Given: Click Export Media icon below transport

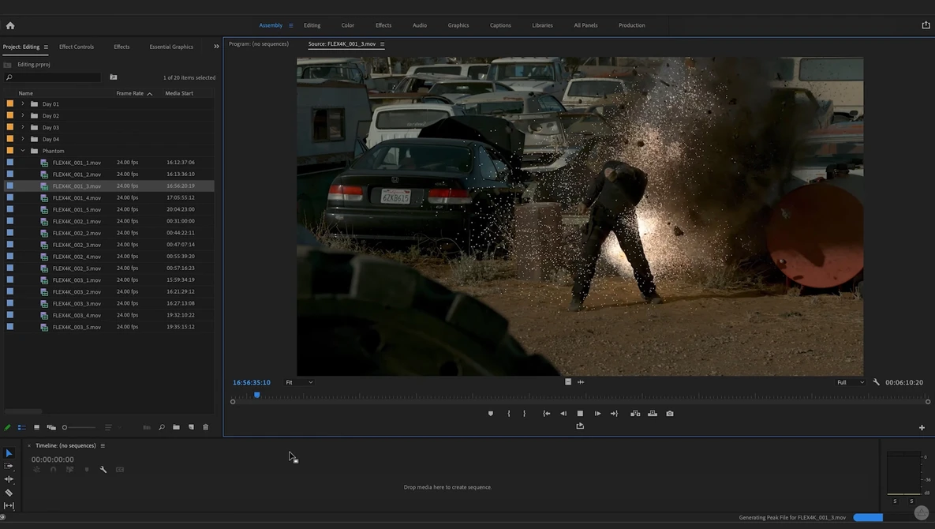Looking at the screenshot, I should click(x=580, y=426).
